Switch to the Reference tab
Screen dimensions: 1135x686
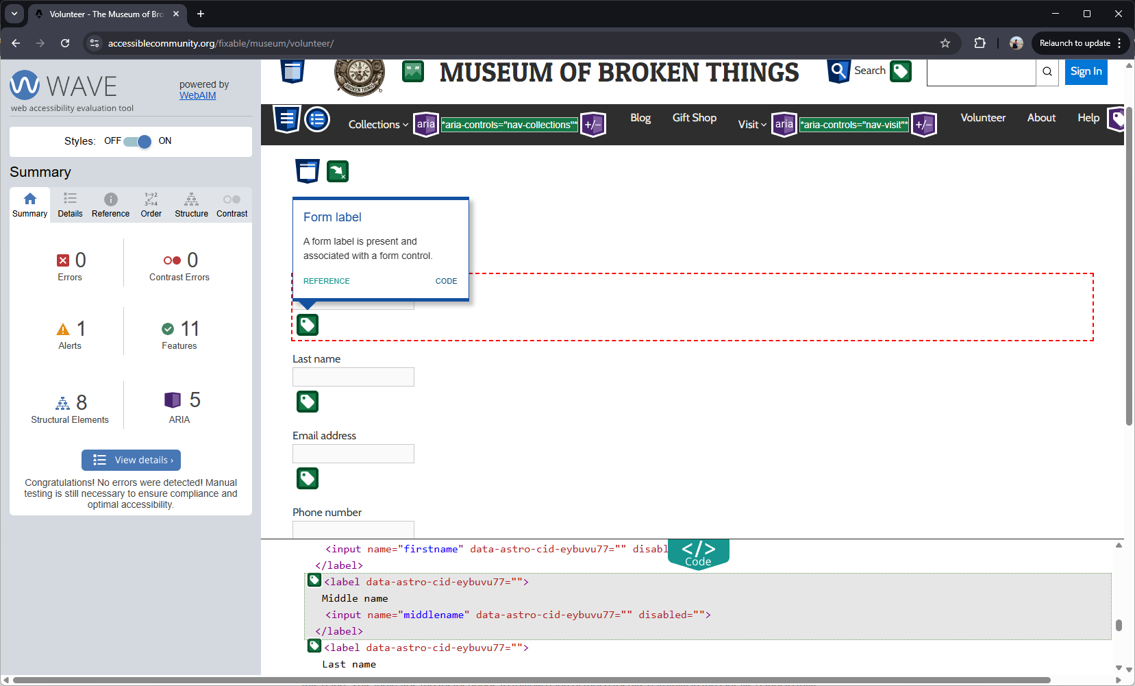pyautogui.click(x=110, y=205)
